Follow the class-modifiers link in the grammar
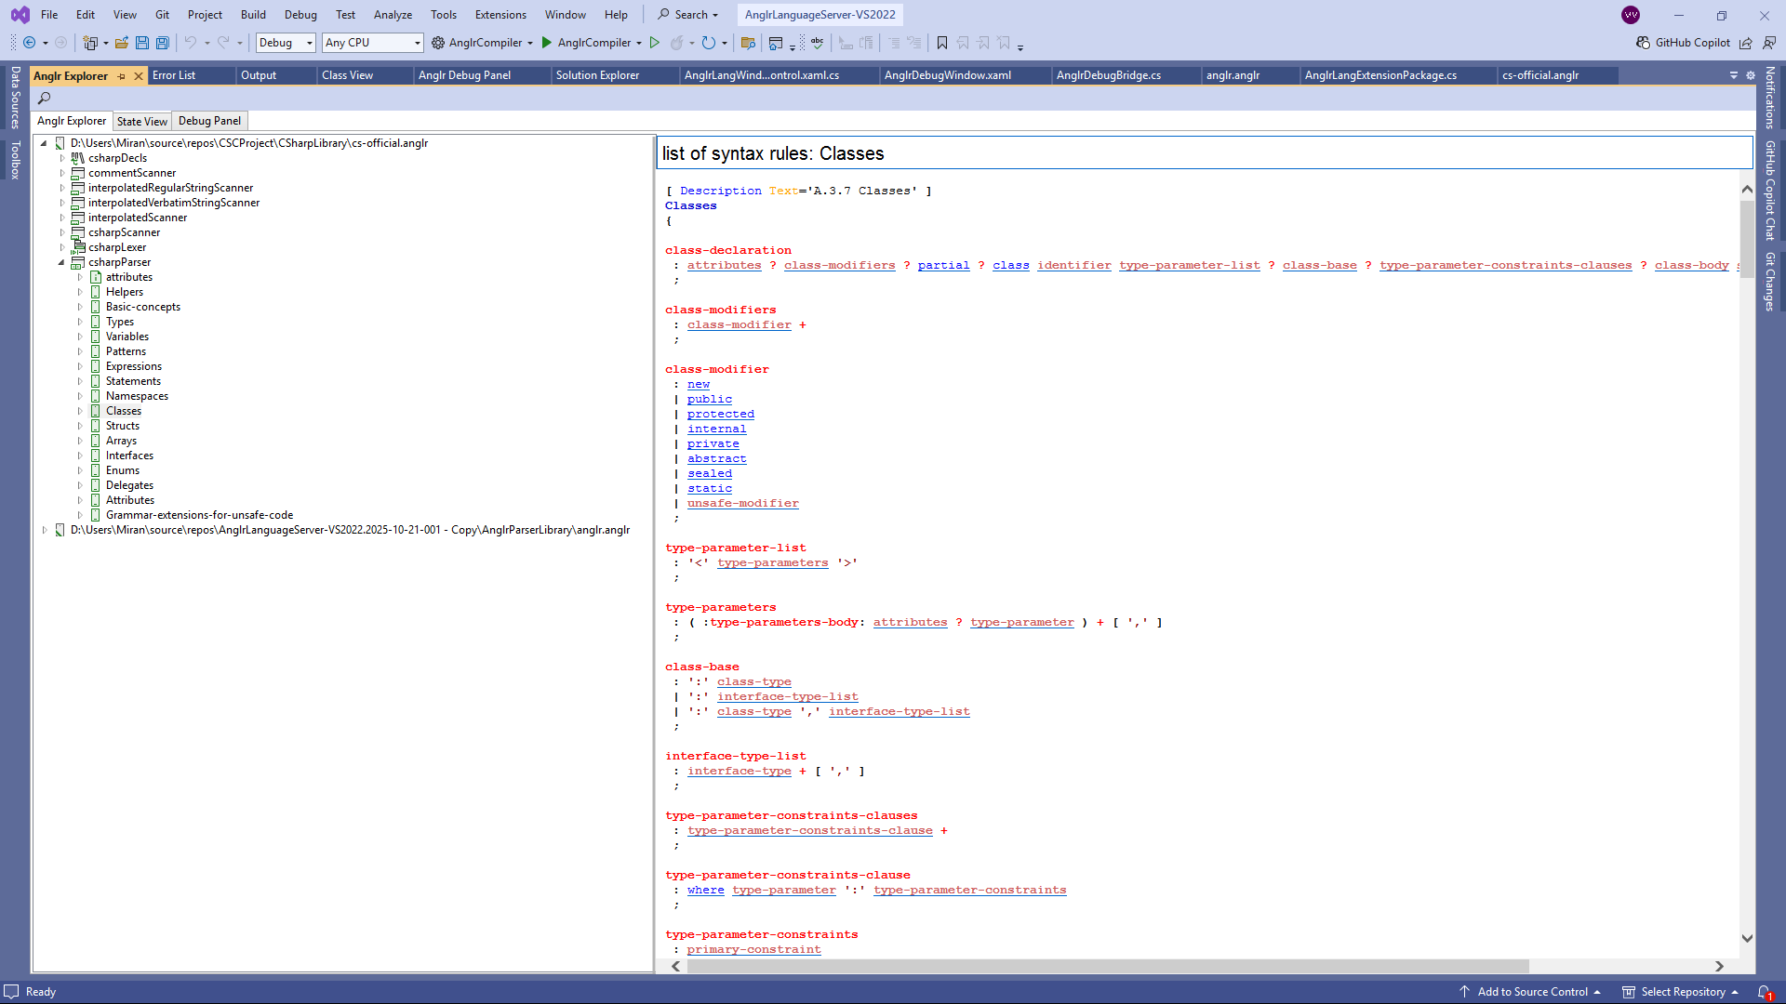 [x=839, y=265]
